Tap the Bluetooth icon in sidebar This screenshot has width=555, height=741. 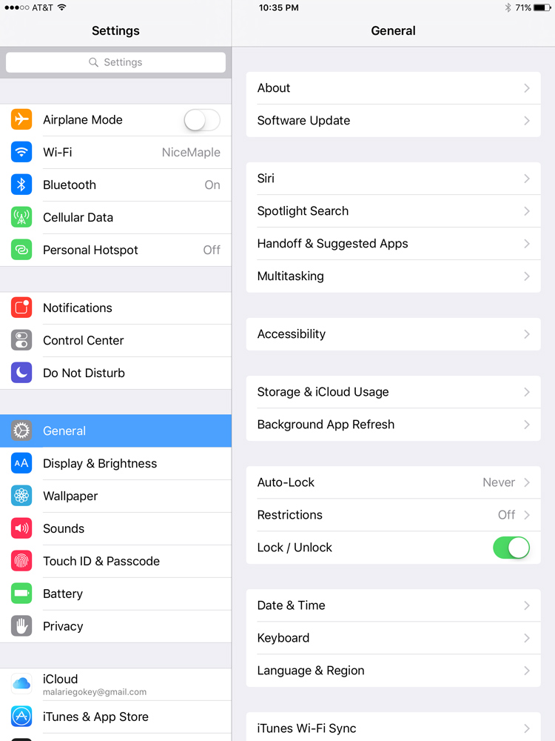(x=21, y=185)
